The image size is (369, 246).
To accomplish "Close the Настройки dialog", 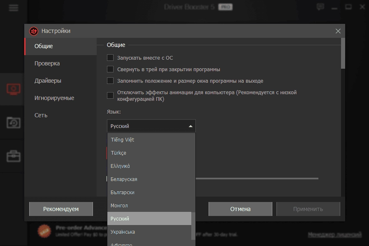I will click(x=338, y=31).
